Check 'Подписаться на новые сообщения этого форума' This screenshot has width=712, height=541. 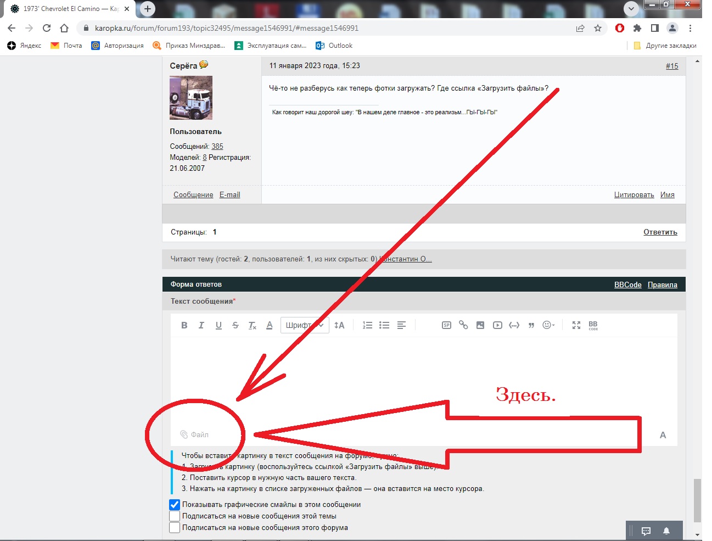pyautogui.click(x=175, y=528)
